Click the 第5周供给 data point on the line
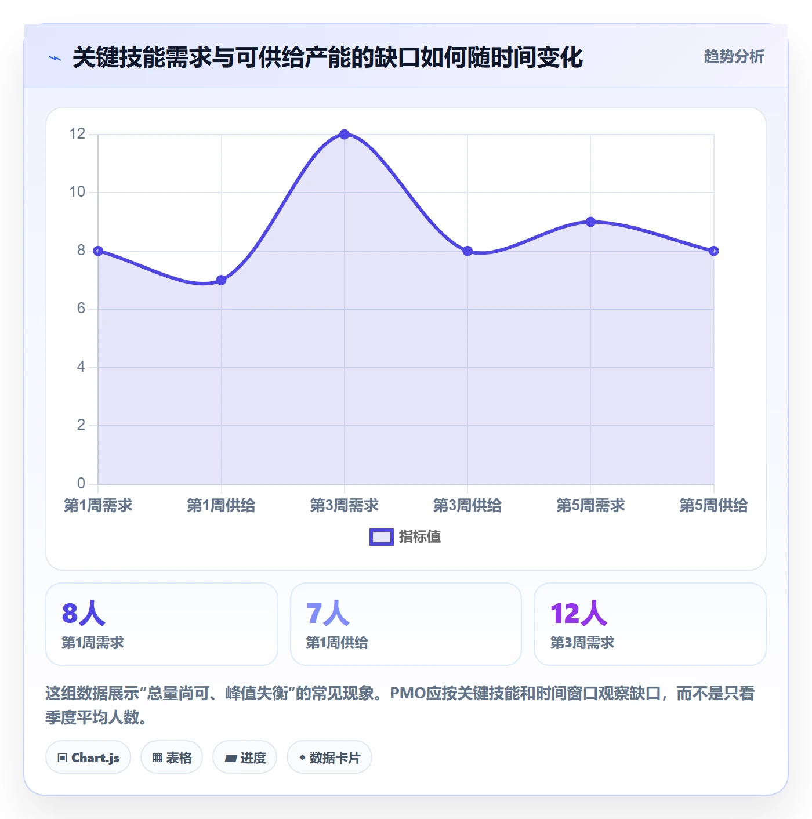This screenshot has width=812, height=819. point(713,251)
